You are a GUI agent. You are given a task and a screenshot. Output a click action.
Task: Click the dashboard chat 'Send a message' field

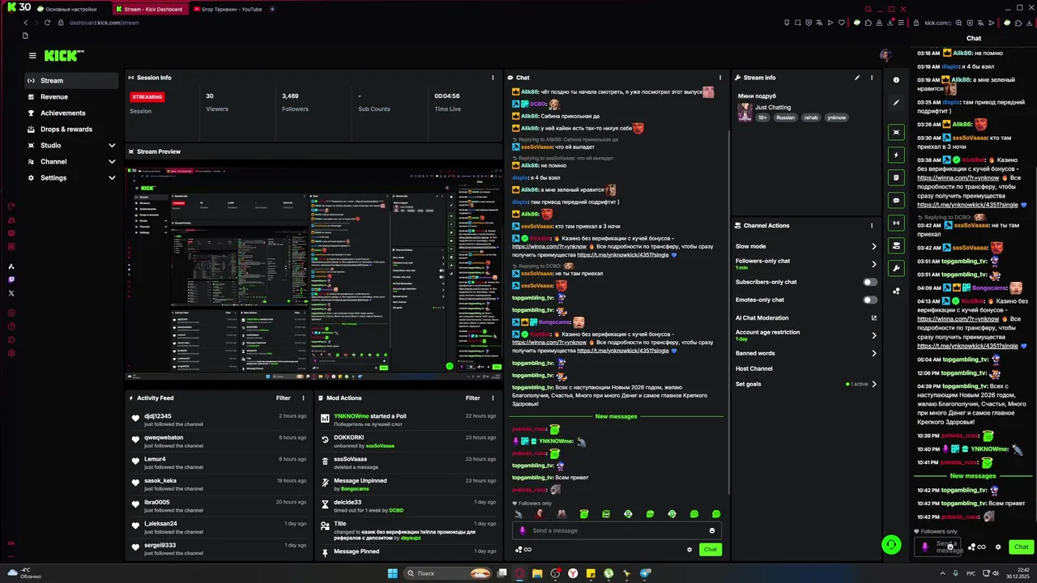(617, 530)
